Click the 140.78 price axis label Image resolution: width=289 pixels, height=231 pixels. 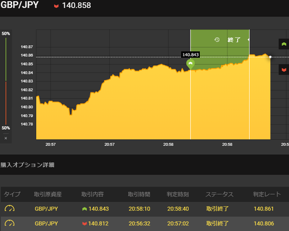[x=26, y=124]
